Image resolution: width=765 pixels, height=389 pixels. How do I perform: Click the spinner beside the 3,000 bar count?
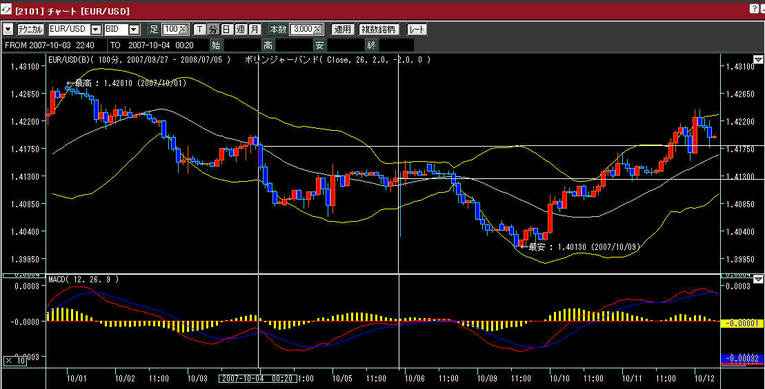tap(319, 30)
